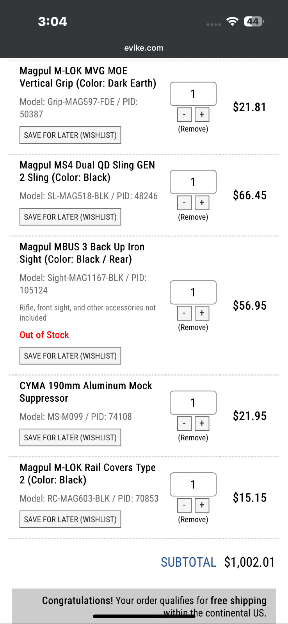
Task: Decrease quantity of MBUS 3 Back Up Sight
Action: coord(184,313)
